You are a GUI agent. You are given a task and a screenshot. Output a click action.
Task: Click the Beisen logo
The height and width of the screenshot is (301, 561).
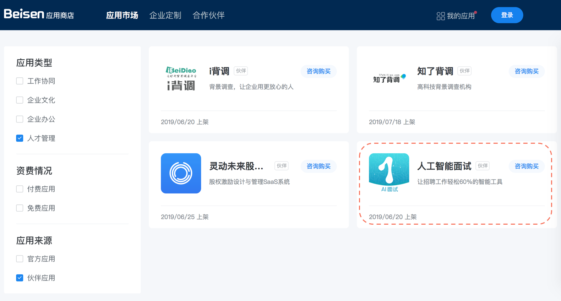point(39,15)
